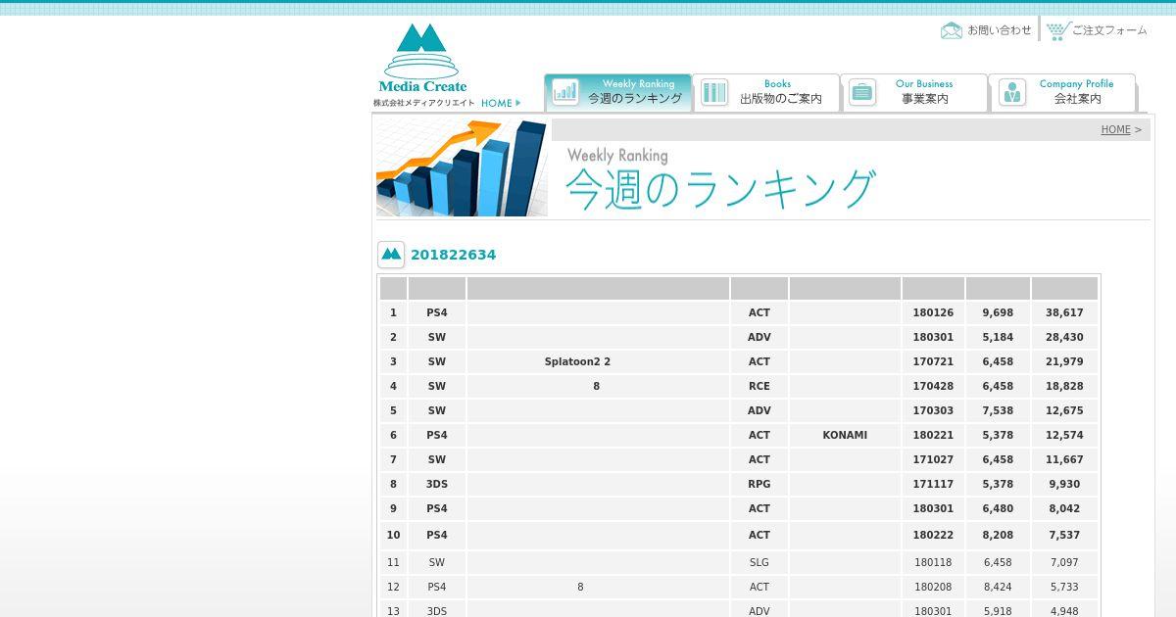Click the 9,698 price cell
This screenshot has height=617, width=1176.
(998, 312)
